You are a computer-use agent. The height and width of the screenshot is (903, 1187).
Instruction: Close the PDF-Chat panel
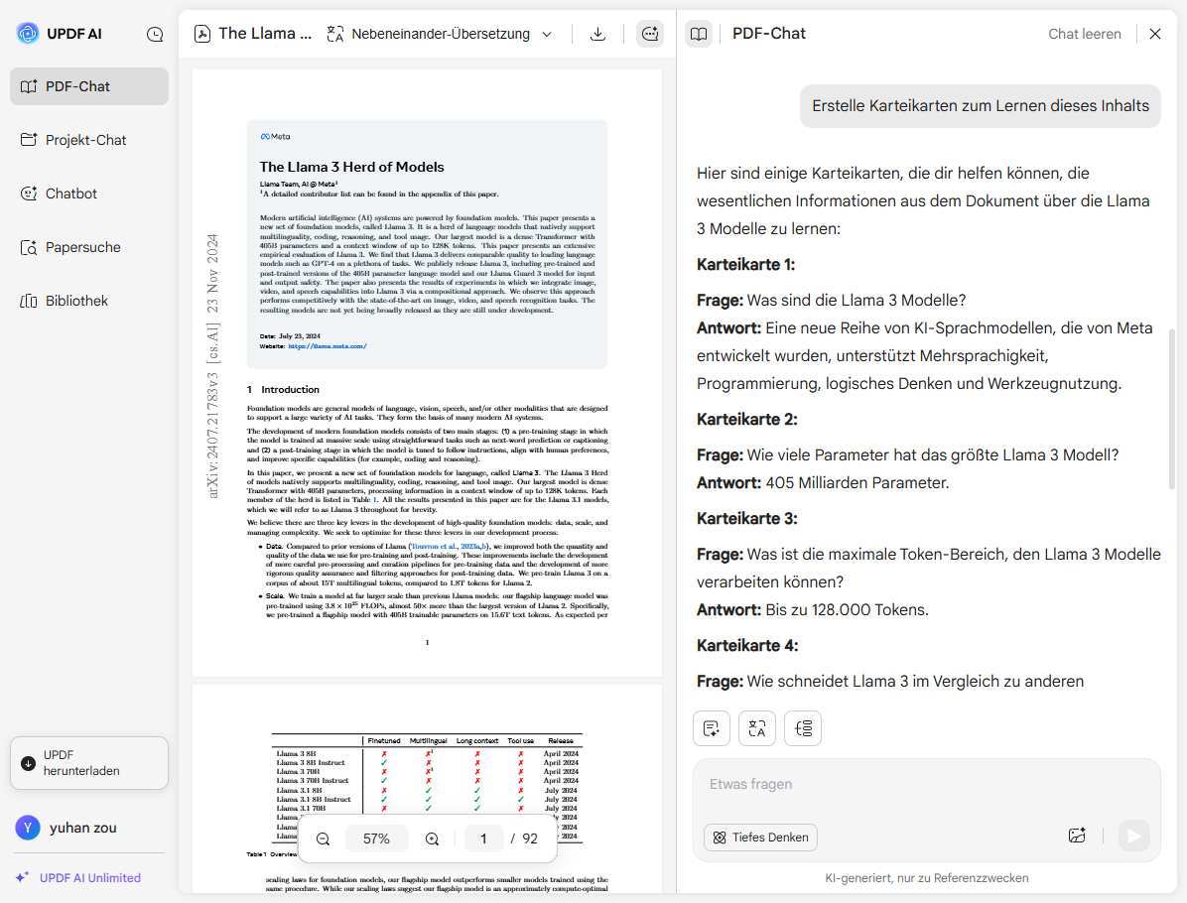click(1155, 34)
